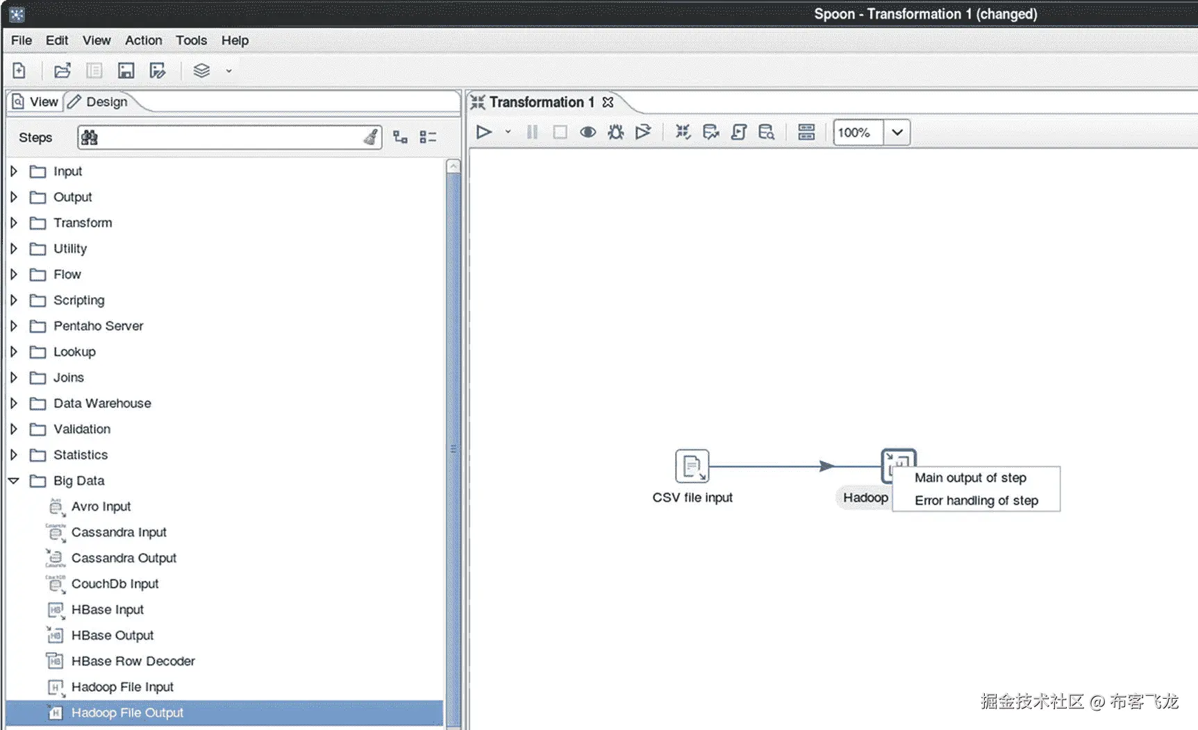Create a new file
This screenshot has width=1198, height=730.
19,70
